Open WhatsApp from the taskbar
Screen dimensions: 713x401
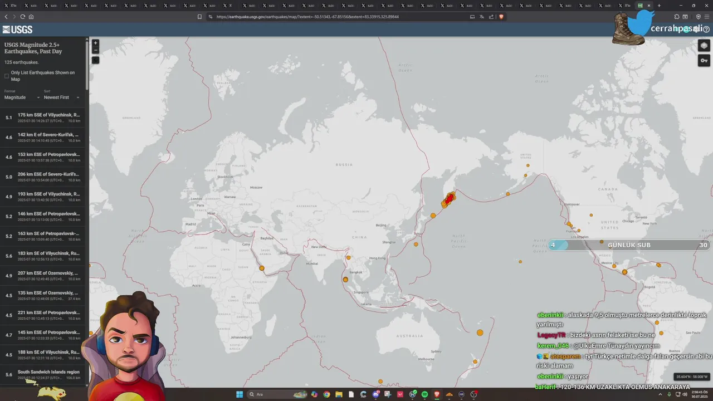point(412,394)
